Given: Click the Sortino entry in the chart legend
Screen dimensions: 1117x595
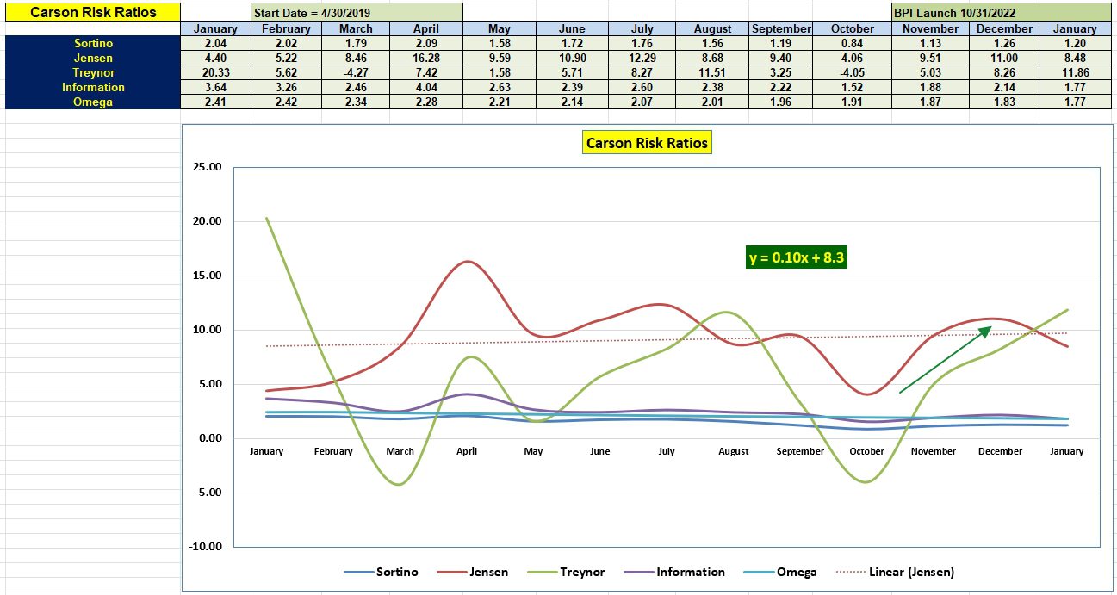Looking at the screenshot, I should pos(381,572).
